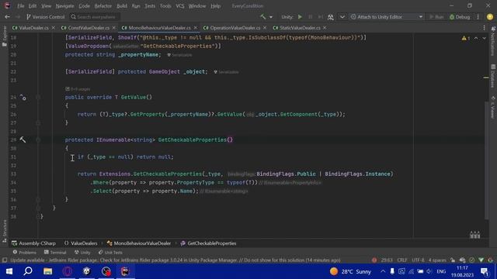Click the skull-like Unity toolbar icon

coord(331,17)
